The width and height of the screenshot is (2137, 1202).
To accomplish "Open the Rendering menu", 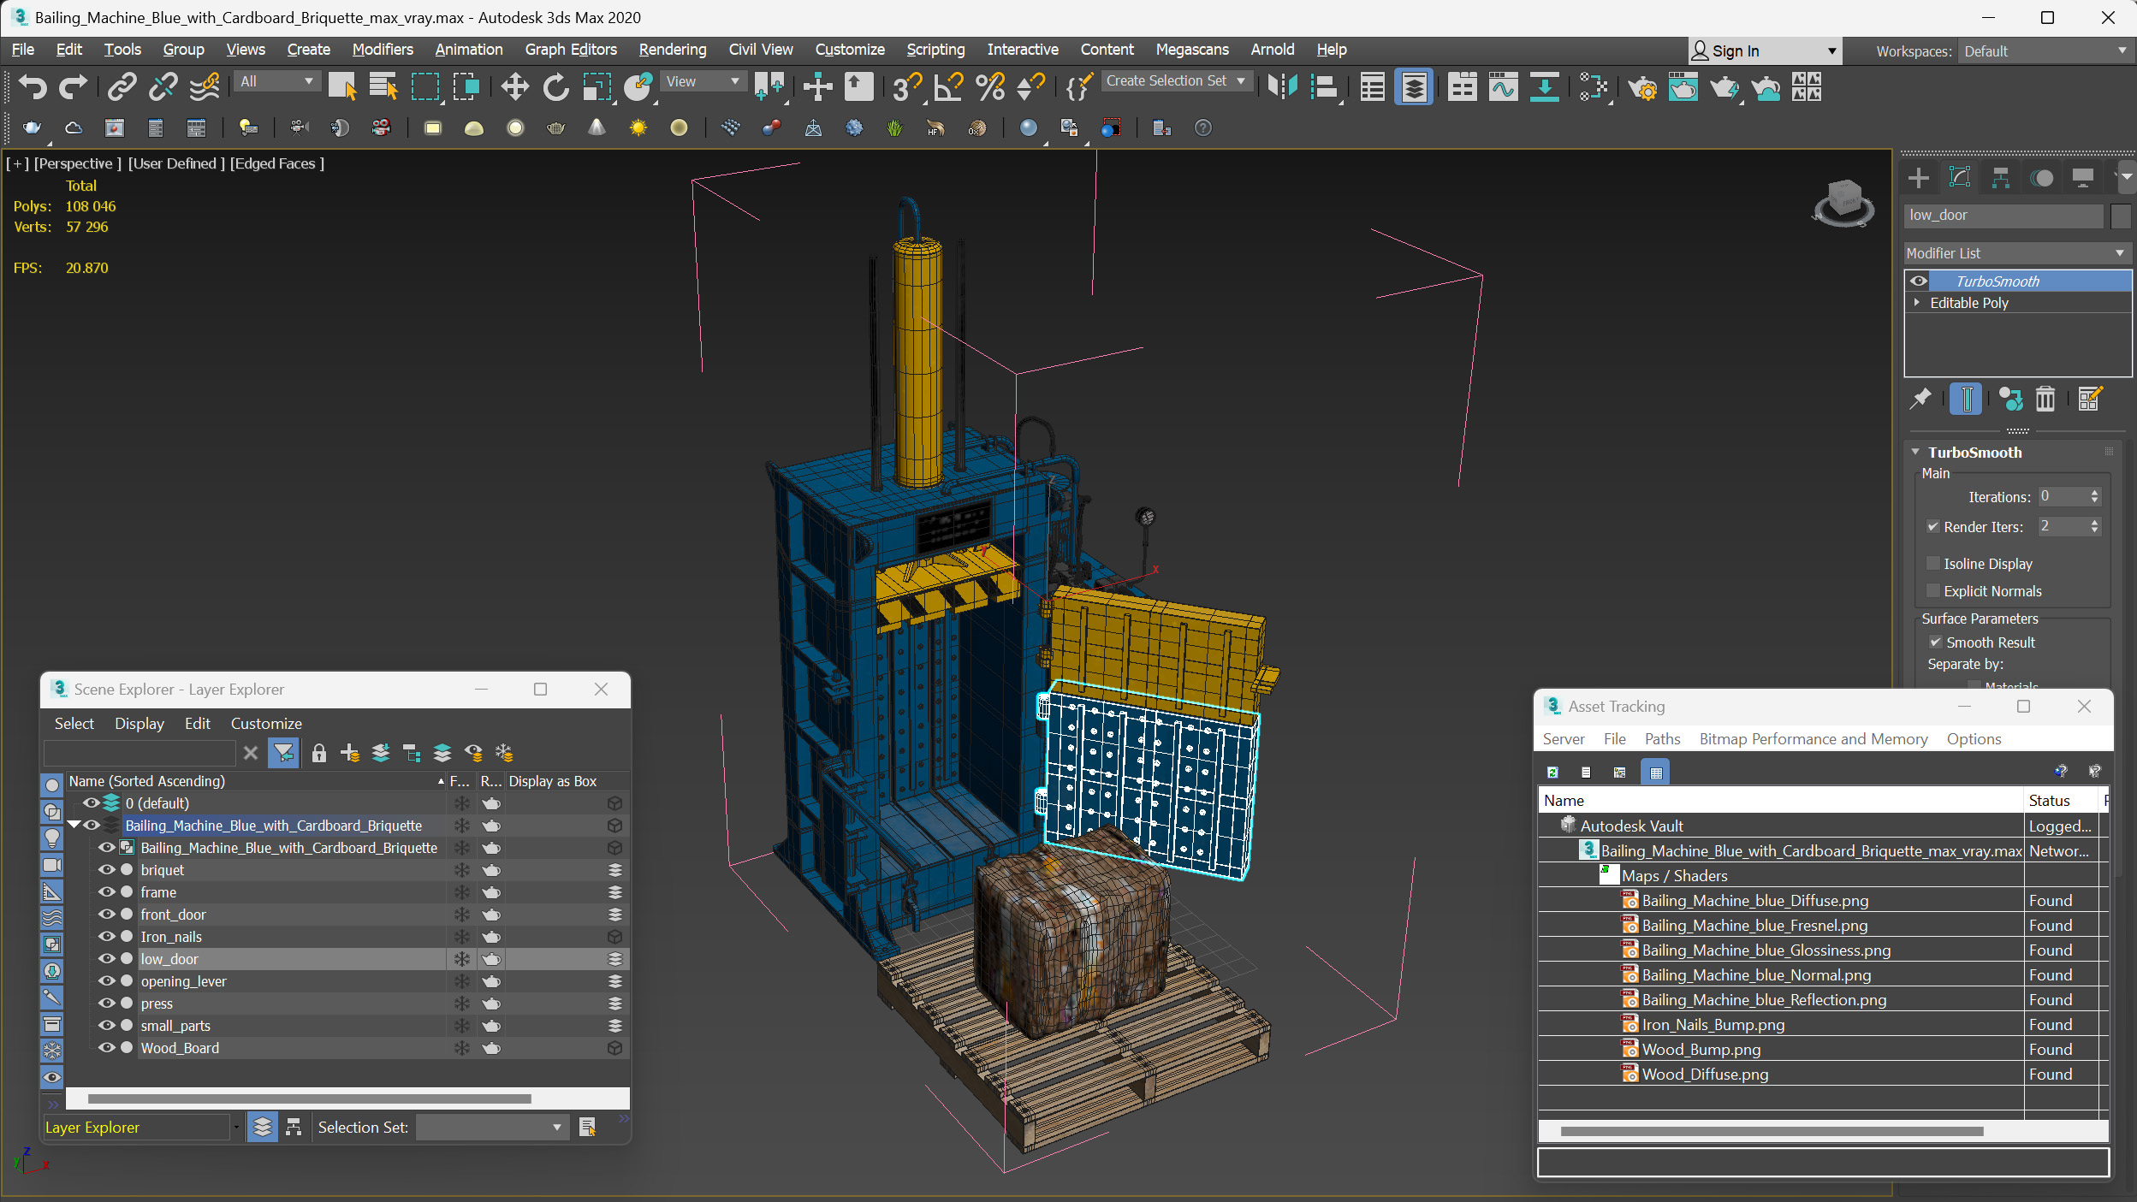I will [673, 50].
